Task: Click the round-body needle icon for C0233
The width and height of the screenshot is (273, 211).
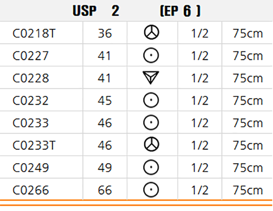Action: (x=151, y=122)
